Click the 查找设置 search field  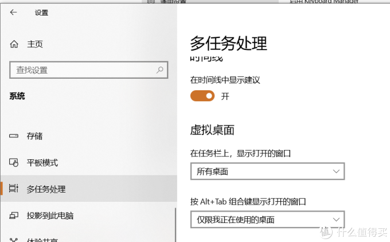click(88, 70)
